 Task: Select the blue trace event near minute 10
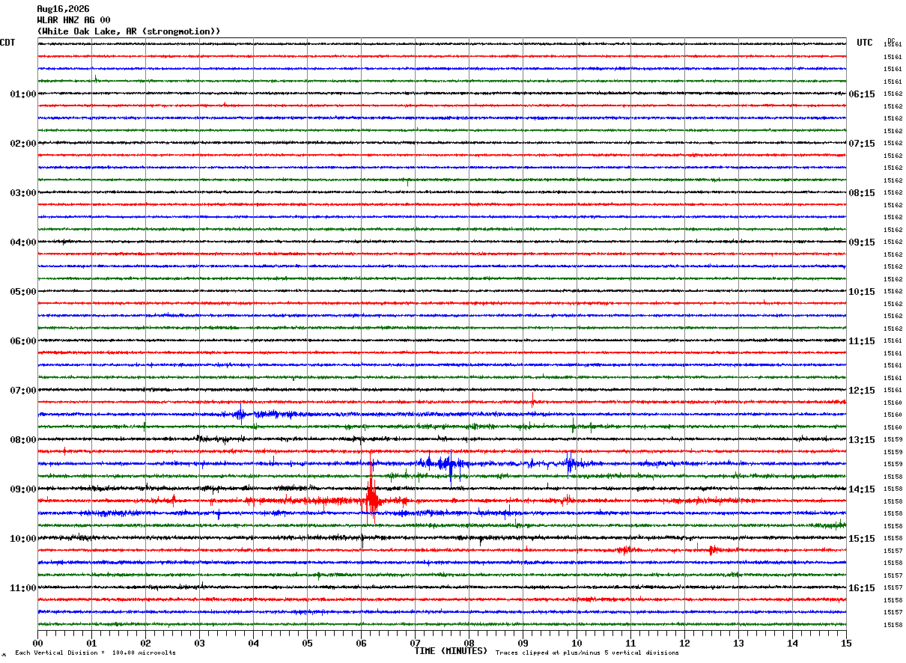[x=571, y=464]
